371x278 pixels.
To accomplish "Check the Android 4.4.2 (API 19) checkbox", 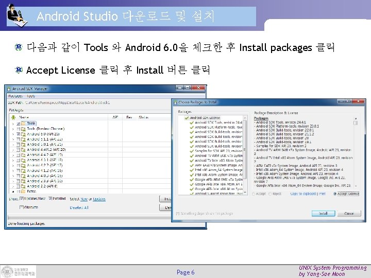I will [x=18, y=155].
